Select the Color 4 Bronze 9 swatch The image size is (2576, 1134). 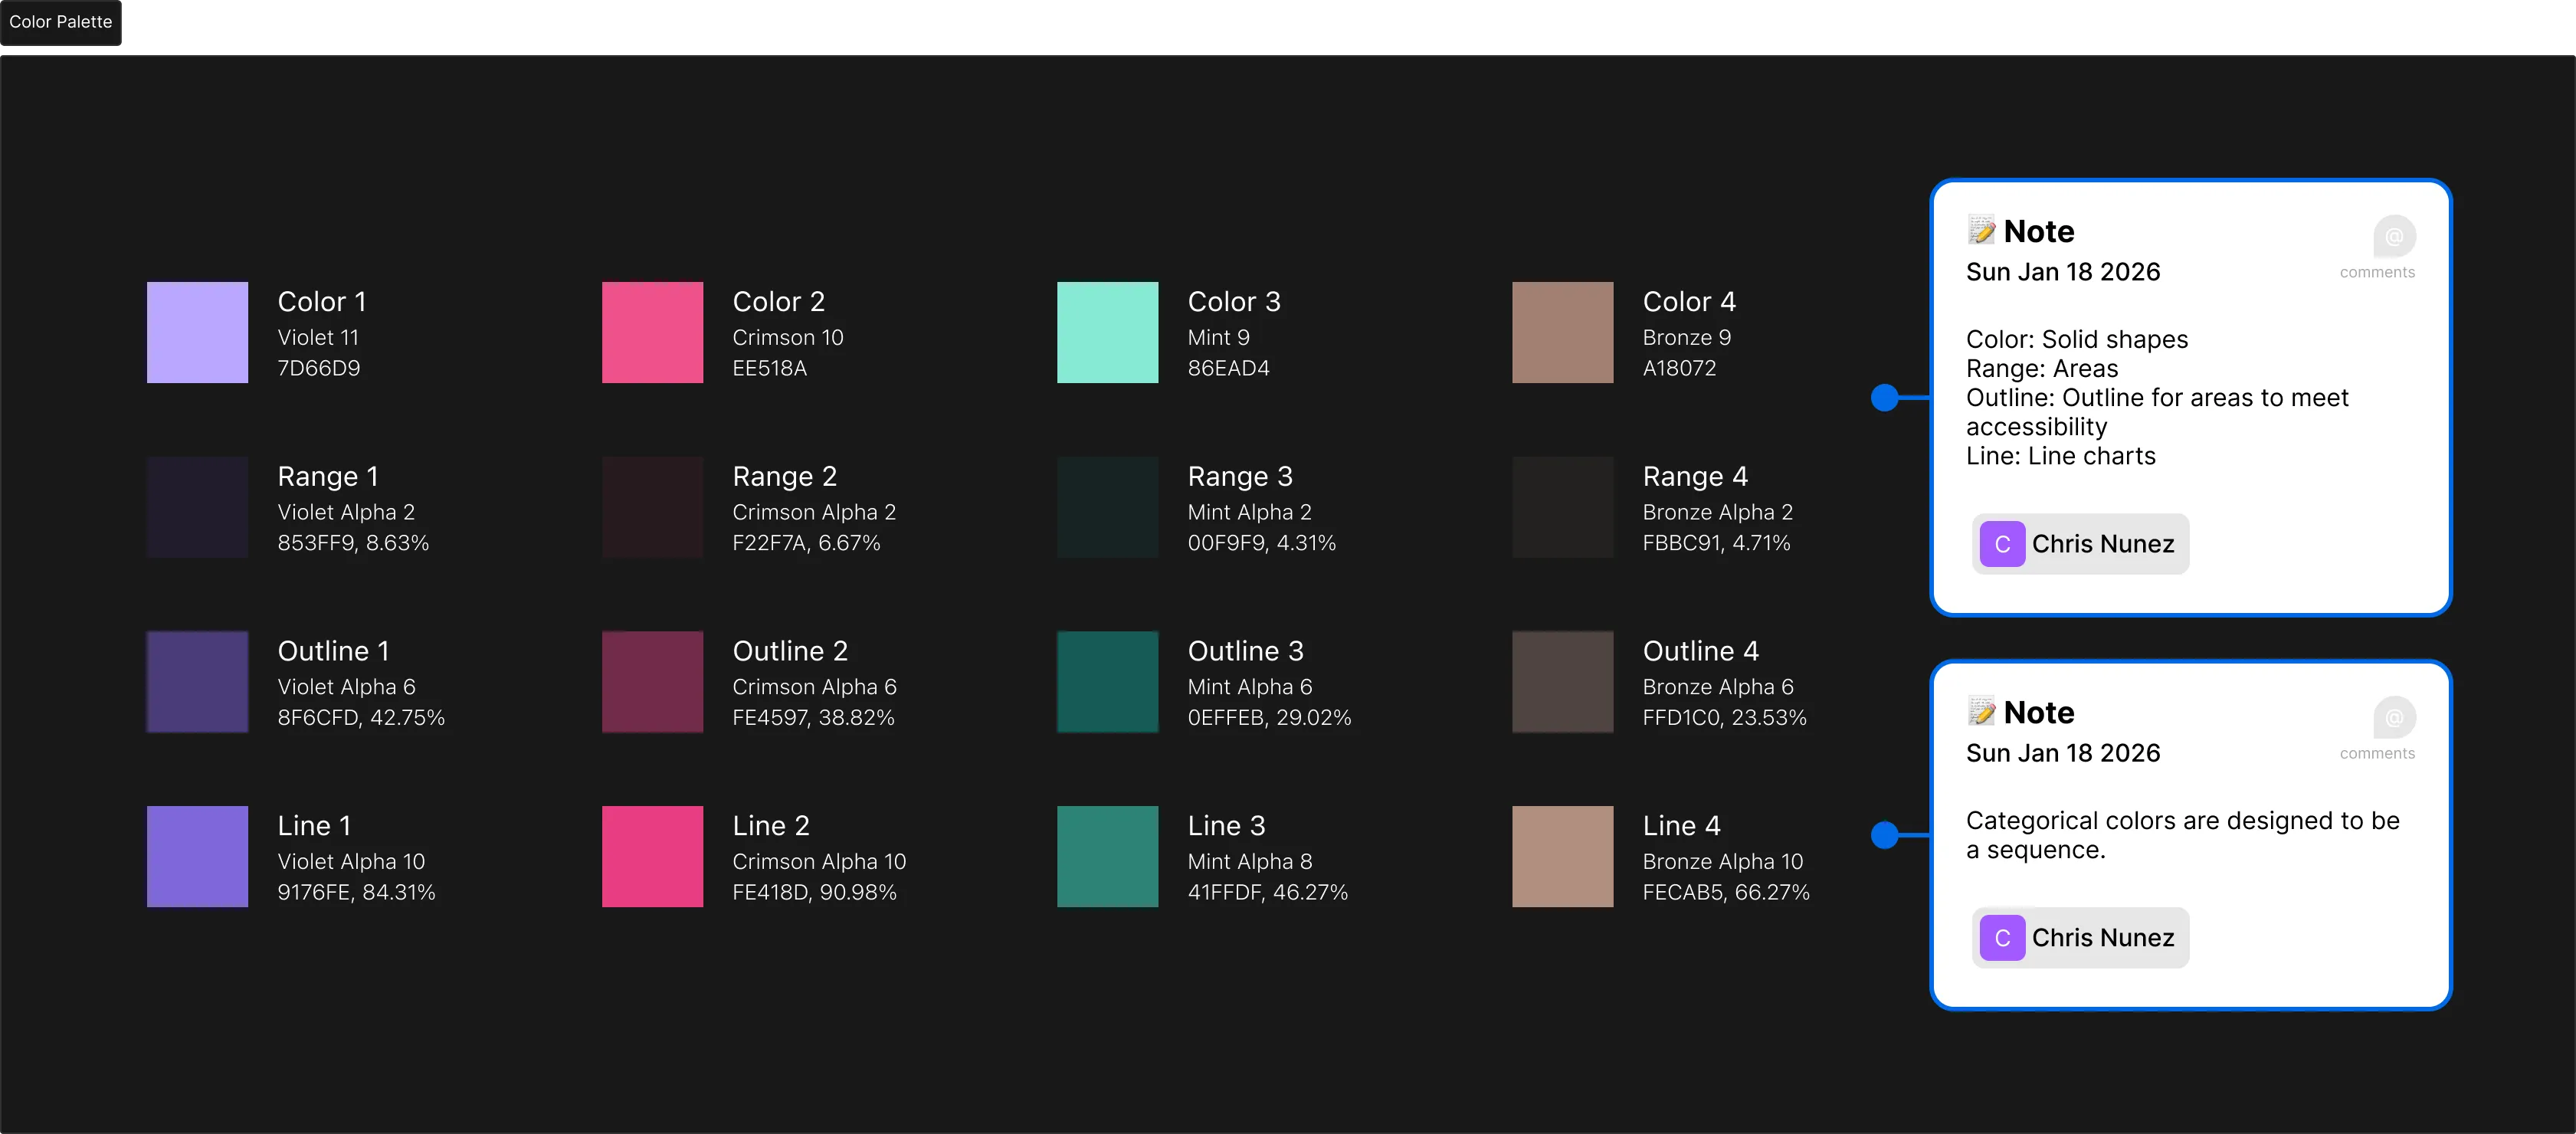tap(1562, 332)
